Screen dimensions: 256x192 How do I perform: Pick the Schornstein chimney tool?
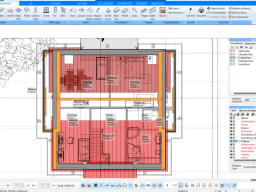click(x=35, y=13)
